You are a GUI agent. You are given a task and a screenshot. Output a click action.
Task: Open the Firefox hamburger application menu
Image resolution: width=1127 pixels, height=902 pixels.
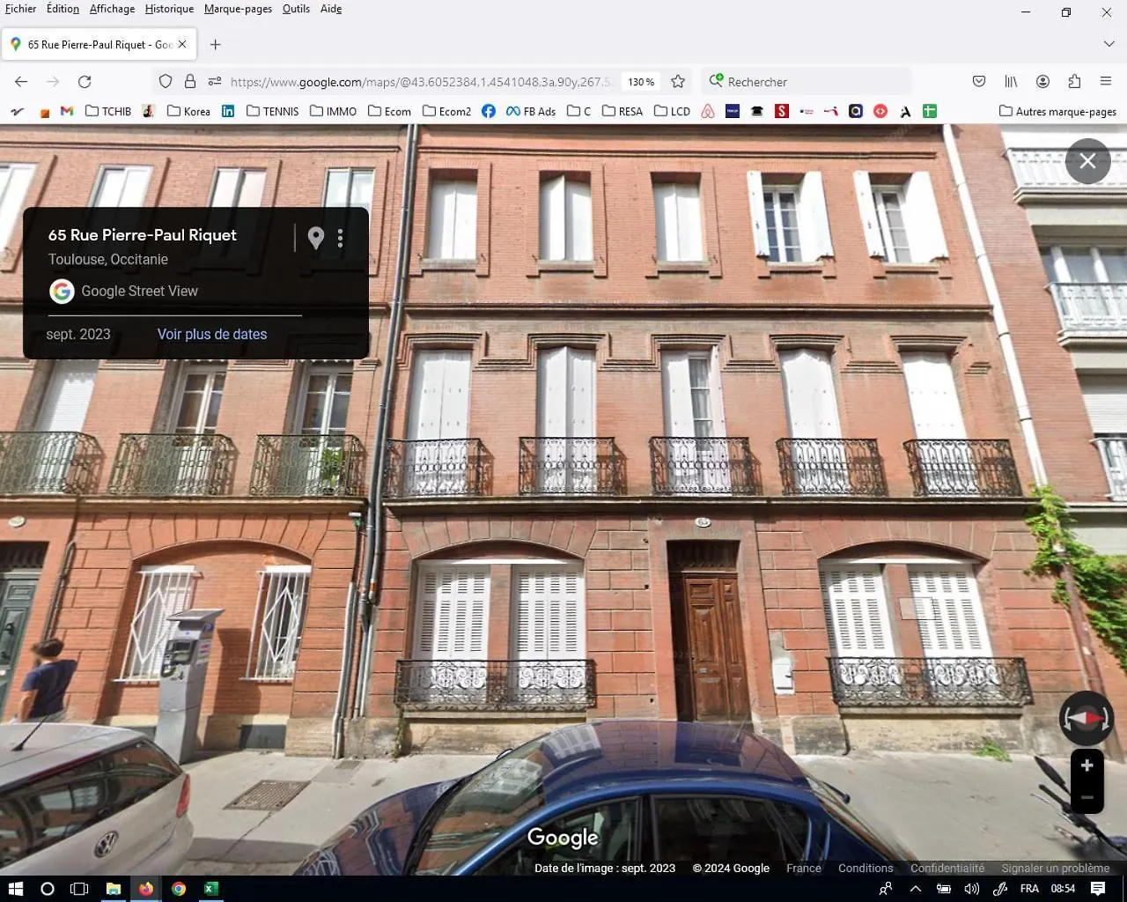click(1106, 82)
